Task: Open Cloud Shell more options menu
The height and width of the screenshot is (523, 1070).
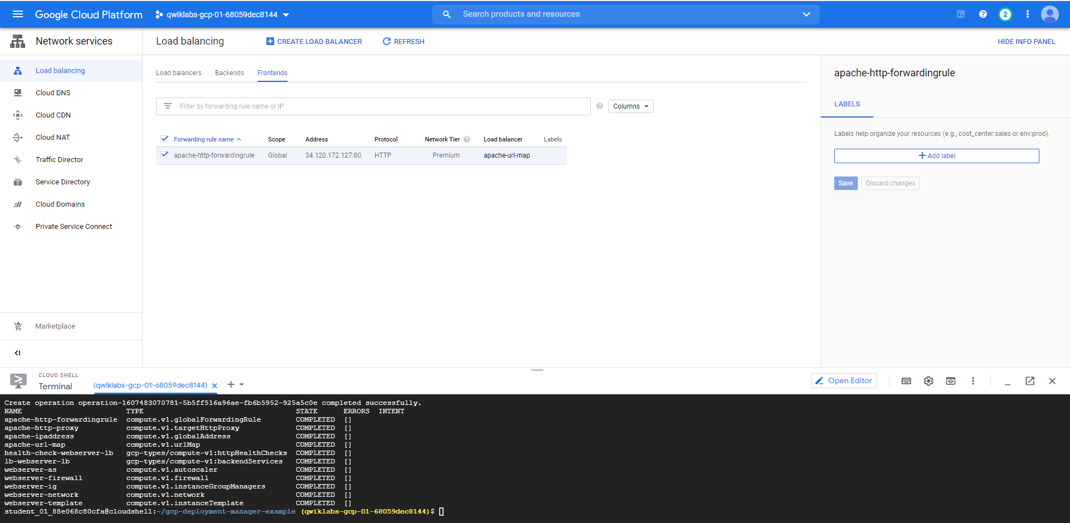Action: pyautogui.click(x=973, y=381)
